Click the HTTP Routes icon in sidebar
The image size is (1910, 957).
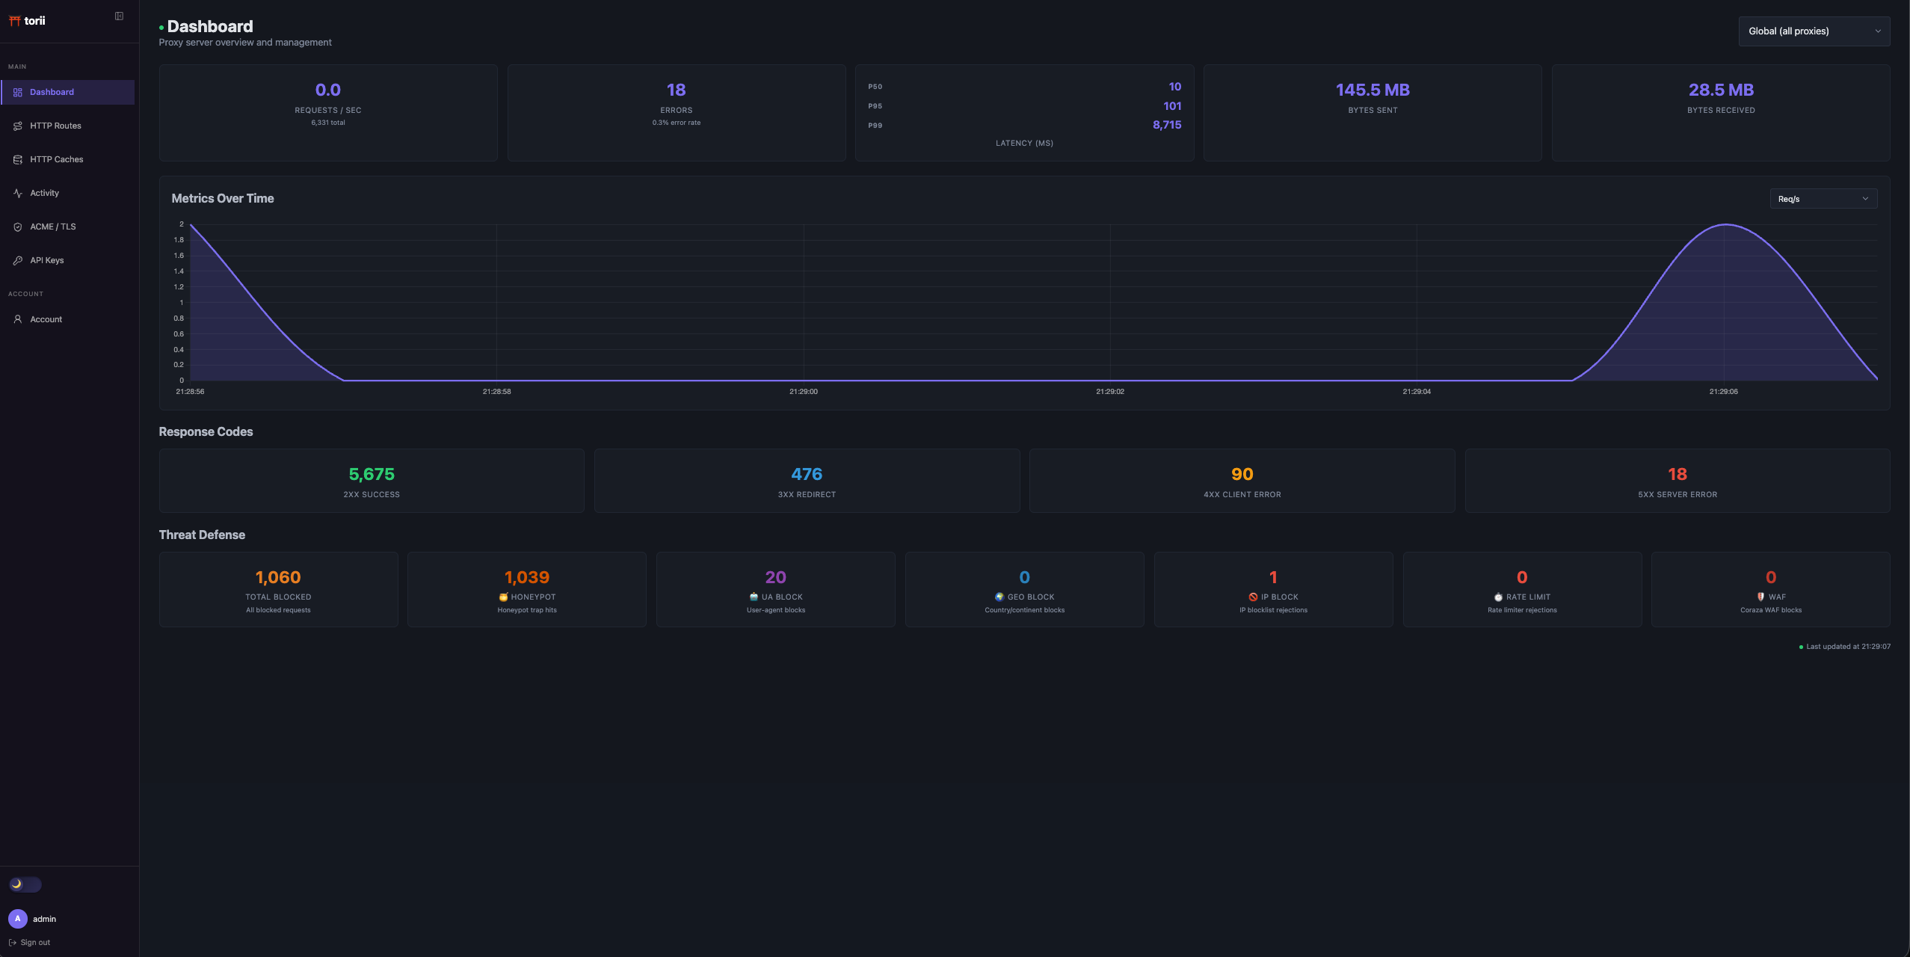[x=18, y=126]
